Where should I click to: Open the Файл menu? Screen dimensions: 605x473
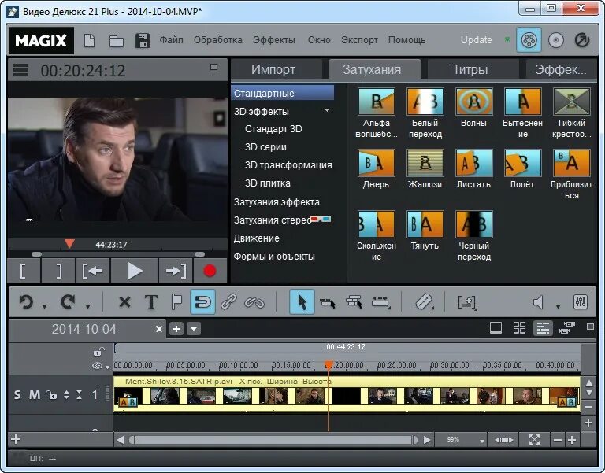tap(171, 40)
